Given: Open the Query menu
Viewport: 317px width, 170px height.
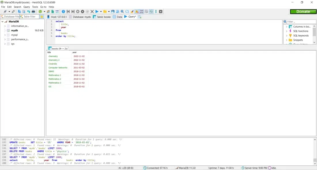Looking at the screenshot, I should pos(27,7).
